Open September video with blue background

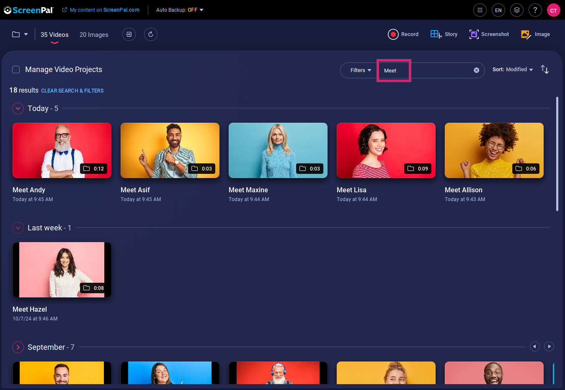170,373
